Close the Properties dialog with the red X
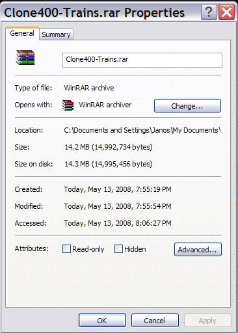The width and height of the screenshot is (238, 333). 226,12
